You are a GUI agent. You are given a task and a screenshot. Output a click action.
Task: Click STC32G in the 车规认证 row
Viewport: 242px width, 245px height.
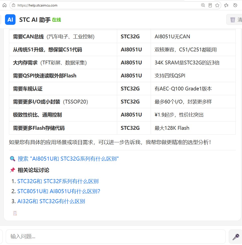(130, 89)
